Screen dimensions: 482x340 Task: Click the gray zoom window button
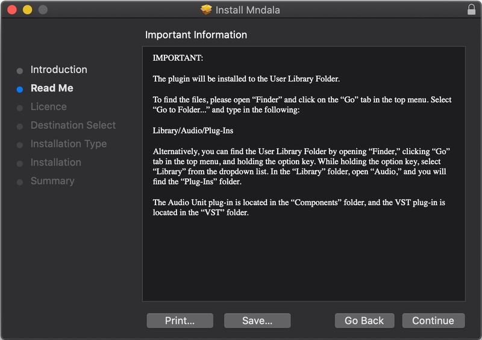tap(43, 10)
